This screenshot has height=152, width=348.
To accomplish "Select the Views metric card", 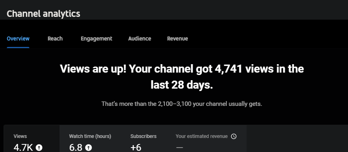I will [32, 138].
